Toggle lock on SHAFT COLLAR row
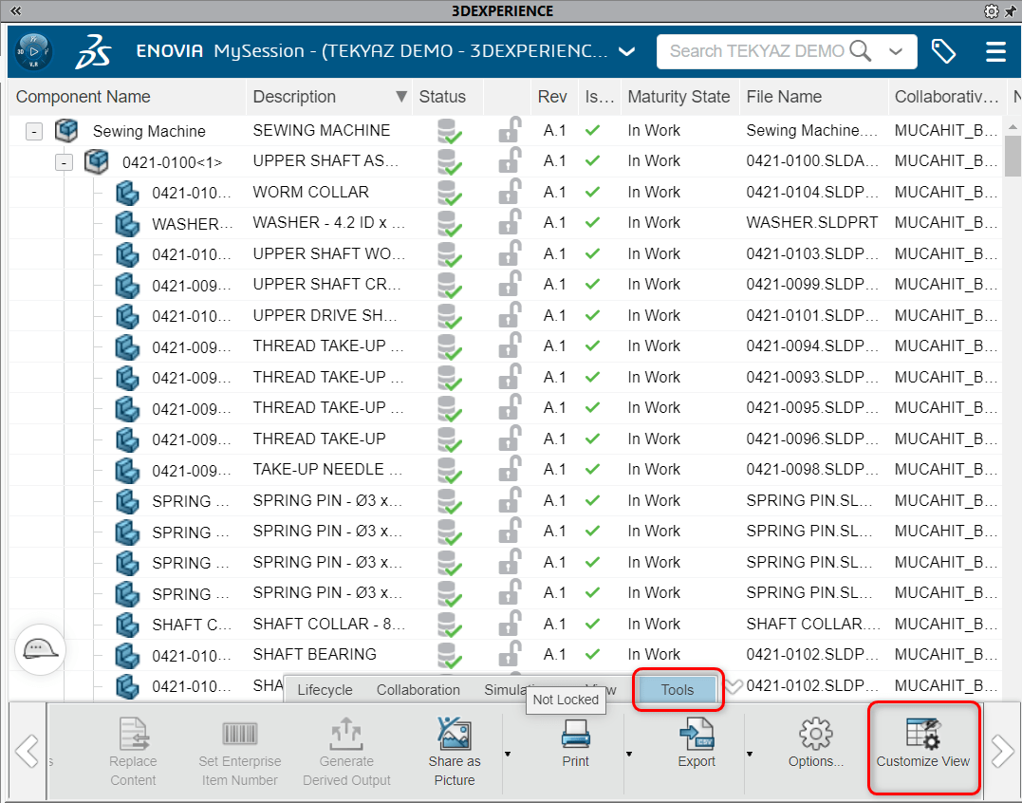This screenshot has height=803, width=1022. pyautogui.click(x=510, y=623)
